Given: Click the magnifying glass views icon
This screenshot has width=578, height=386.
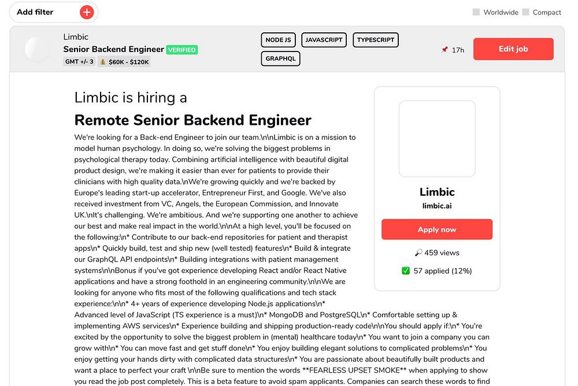Looking at the screenshot, I should click(418, 253).
